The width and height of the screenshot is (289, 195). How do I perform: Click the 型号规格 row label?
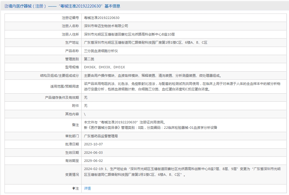tap(72, 67)
